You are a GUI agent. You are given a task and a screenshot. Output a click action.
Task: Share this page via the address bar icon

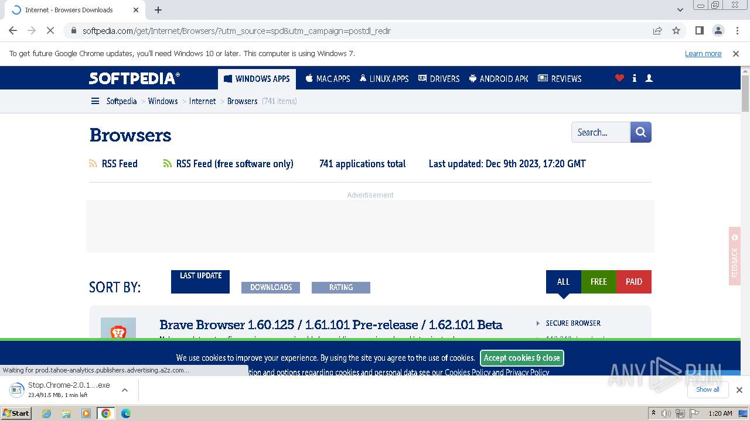pos(657,30)
